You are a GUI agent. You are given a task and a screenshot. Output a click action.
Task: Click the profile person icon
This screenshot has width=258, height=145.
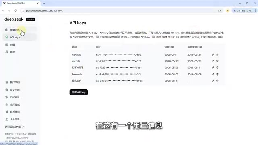(x=6, y=119)
